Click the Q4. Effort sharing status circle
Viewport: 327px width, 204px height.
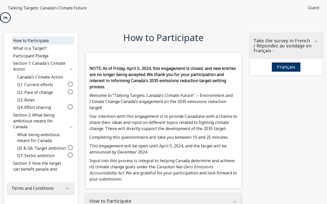70,107
